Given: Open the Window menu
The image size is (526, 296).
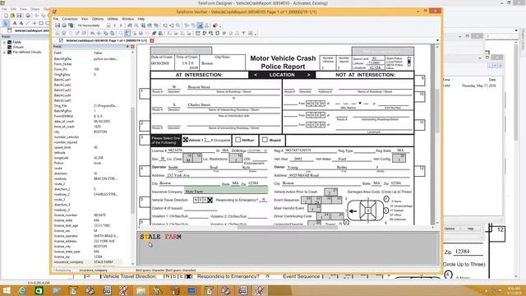Looking at the screenshot, I should (127, 19).
